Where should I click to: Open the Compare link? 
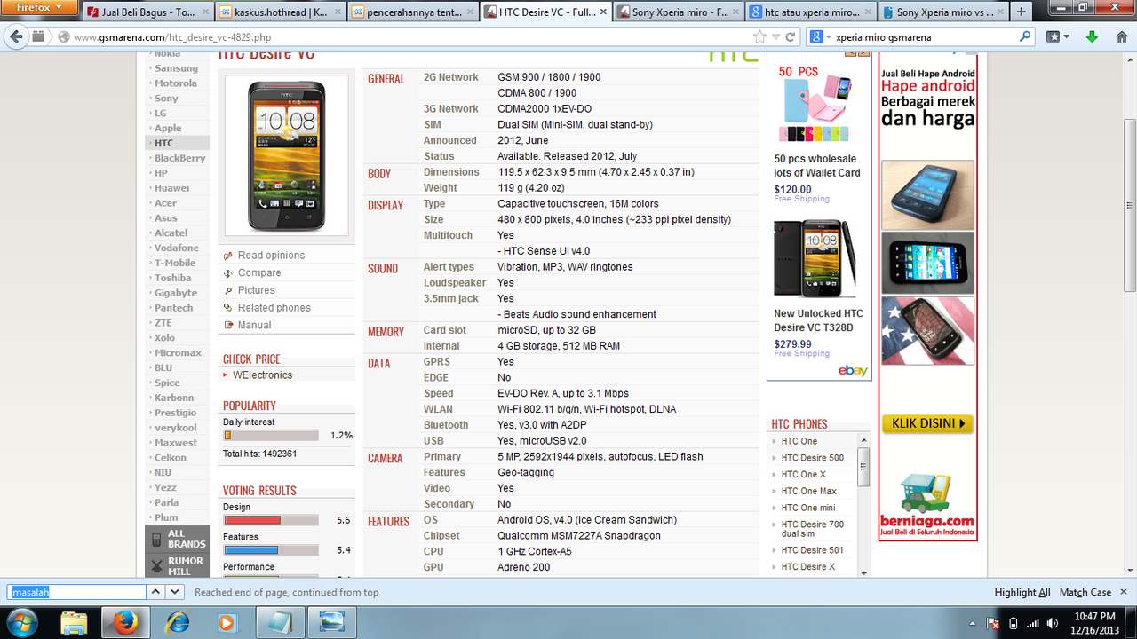[259, 273]
